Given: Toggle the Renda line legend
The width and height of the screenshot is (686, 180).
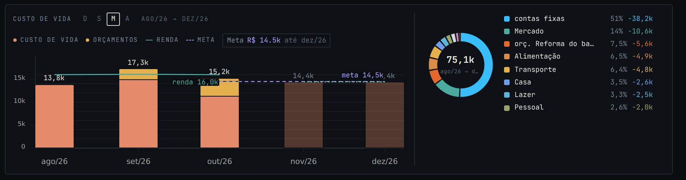Looking at the screenshot, I should [162, 40].
